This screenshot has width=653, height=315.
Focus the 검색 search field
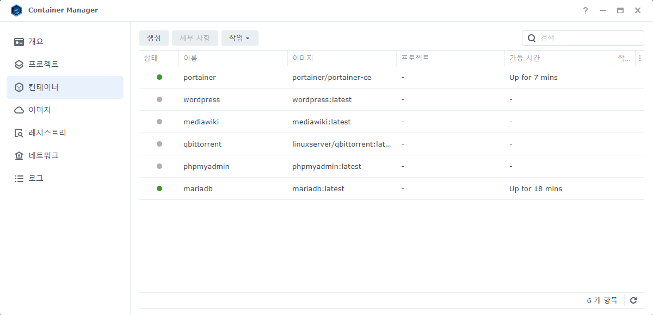(x=583, y=38)
